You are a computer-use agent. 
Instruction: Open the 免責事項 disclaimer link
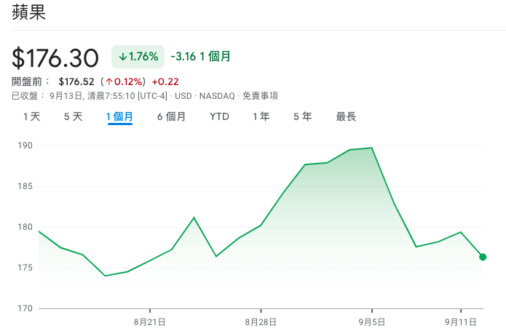click(260, 96)
